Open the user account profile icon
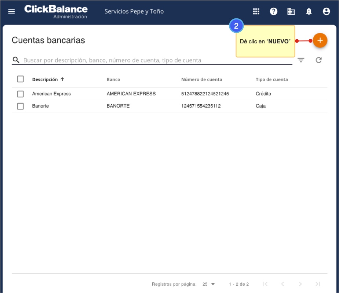Image resolution: width=339 pixels, height=293 pixels. pyautogui.click(x=326, y=11)
